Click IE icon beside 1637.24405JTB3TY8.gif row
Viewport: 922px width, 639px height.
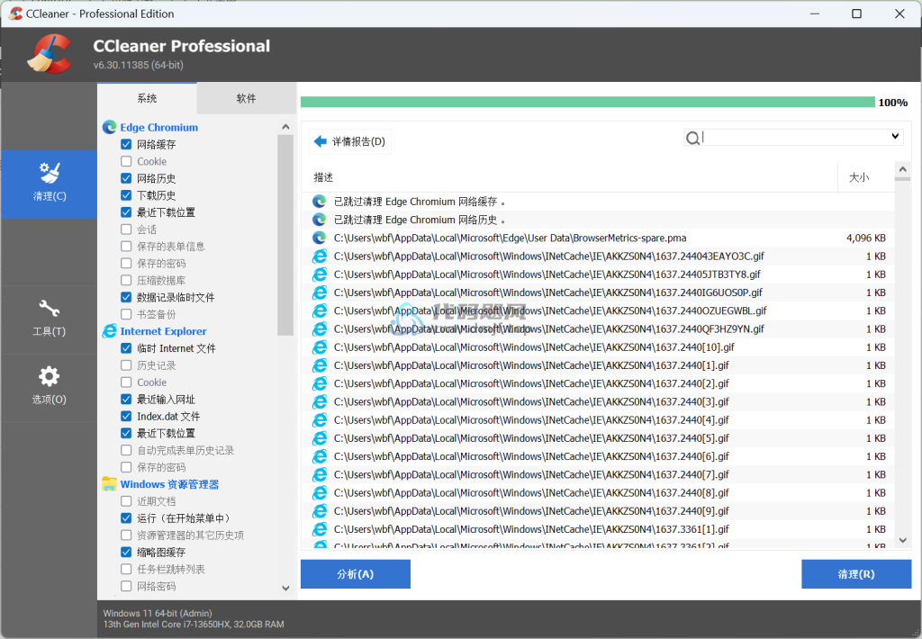point(320,274)
